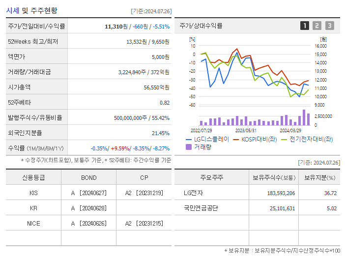Select the 1Y return -8.27%
Viewport: 345px width, 258px height.
coord(161,148)
